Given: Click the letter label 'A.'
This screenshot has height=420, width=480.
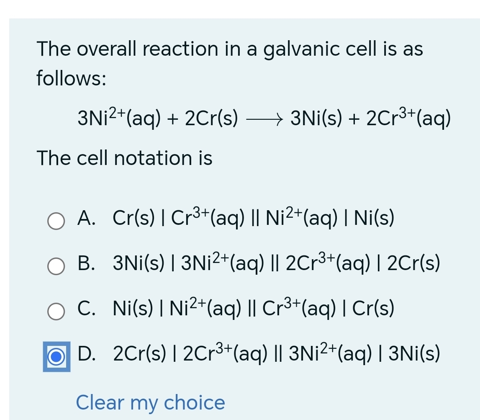Looking at the screenshot, I should point(86,219).
